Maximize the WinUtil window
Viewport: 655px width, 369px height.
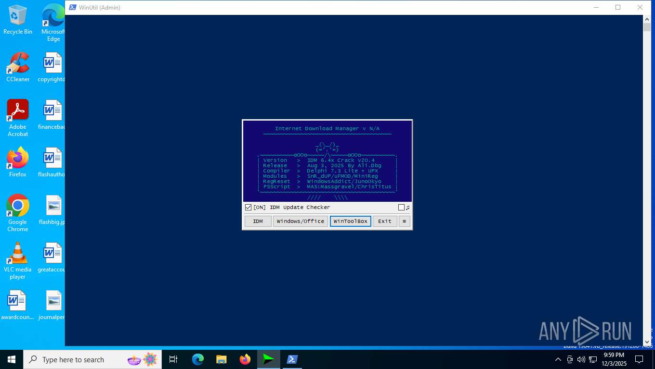pos(618,7)
